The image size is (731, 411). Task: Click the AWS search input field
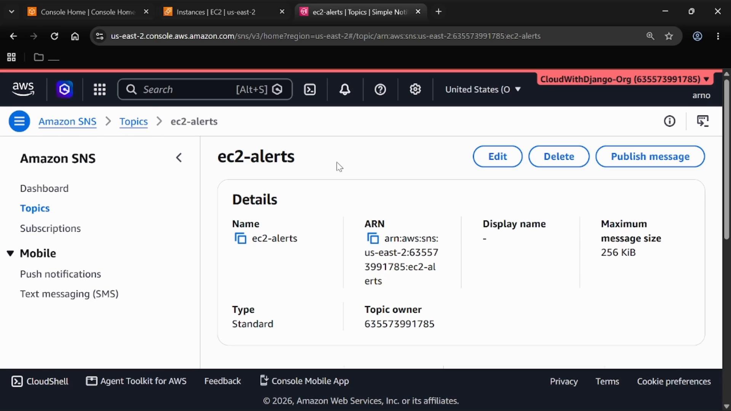point(205,89)
